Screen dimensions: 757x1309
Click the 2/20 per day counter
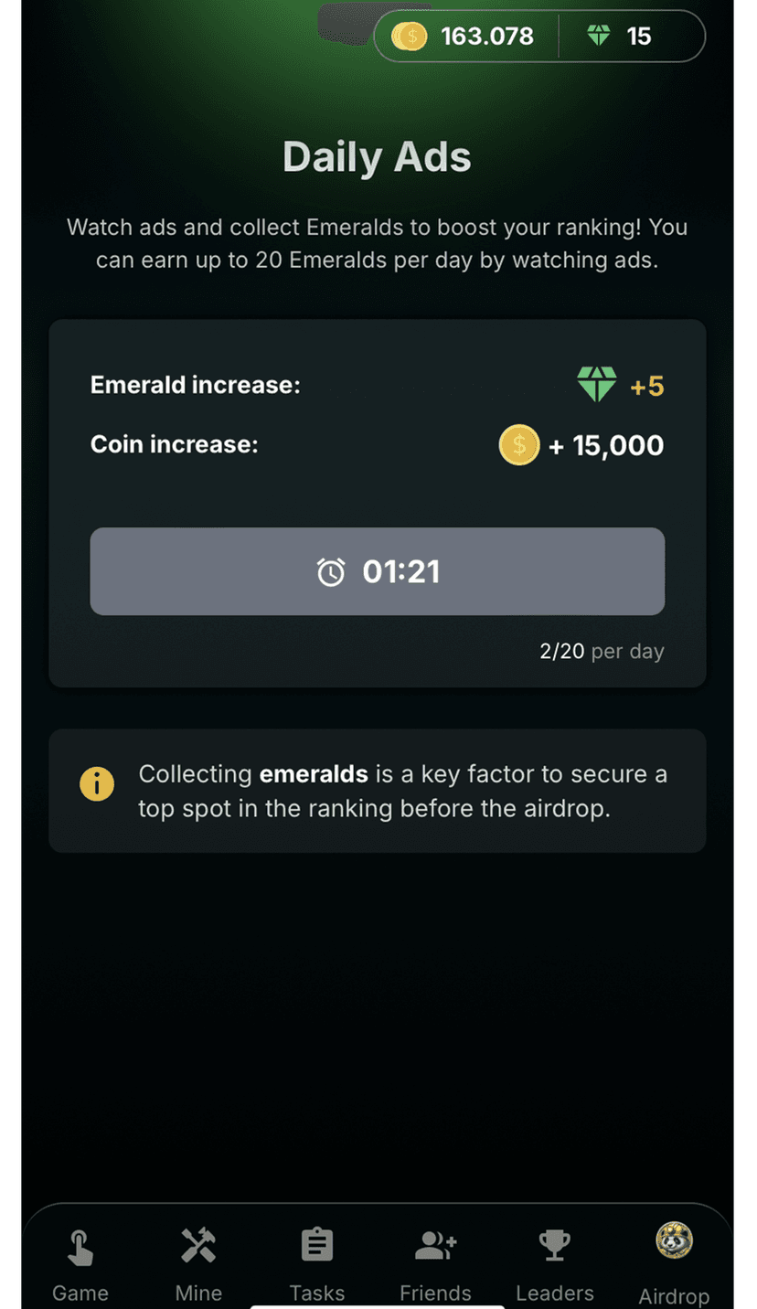tap(602, 652)
